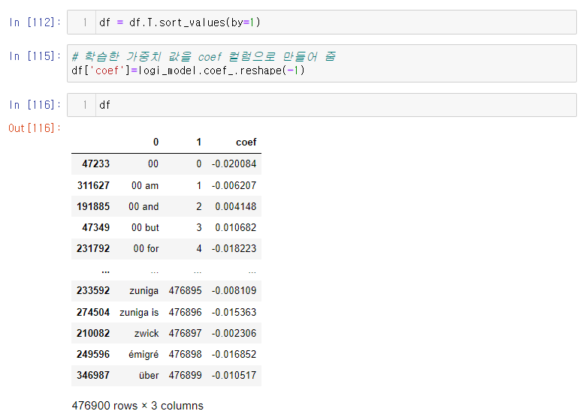Click row index 233592

(93, 291)
